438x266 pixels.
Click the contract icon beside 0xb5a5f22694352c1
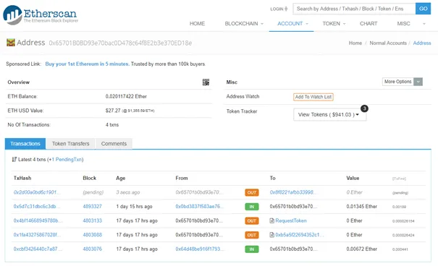click(x=271, y=235)
